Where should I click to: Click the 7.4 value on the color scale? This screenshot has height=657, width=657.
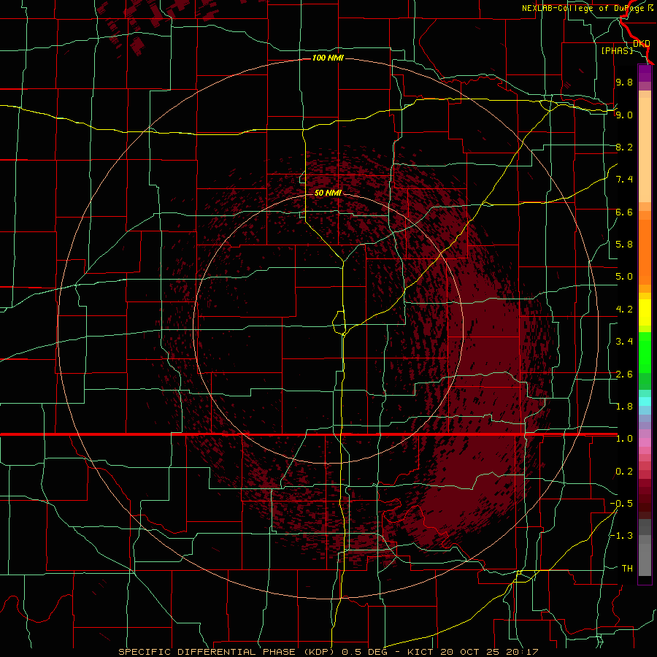(624, 180)
